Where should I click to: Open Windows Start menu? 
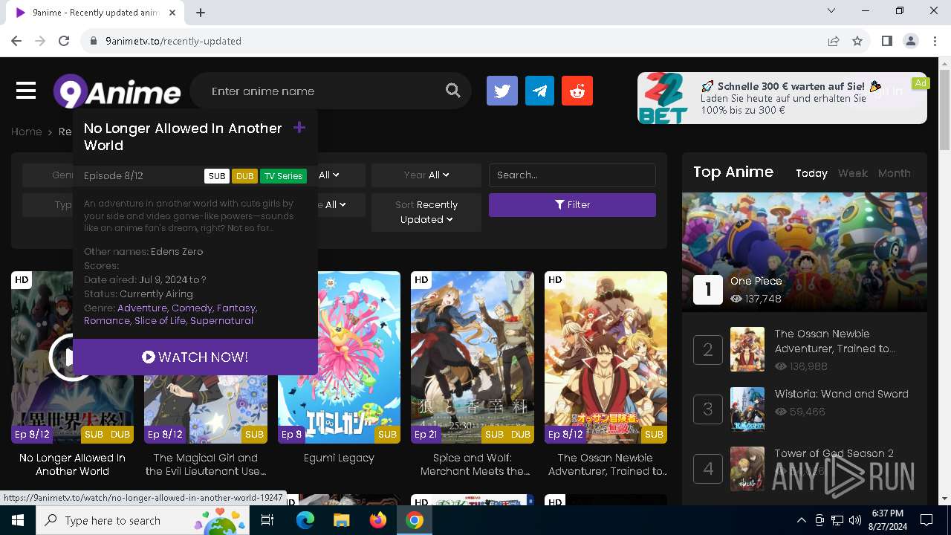[x=17, y=520]
